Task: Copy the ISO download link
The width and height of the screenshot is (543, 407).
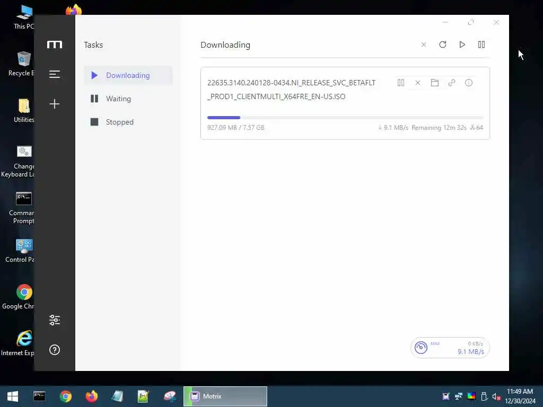Action: pos(452,83)
